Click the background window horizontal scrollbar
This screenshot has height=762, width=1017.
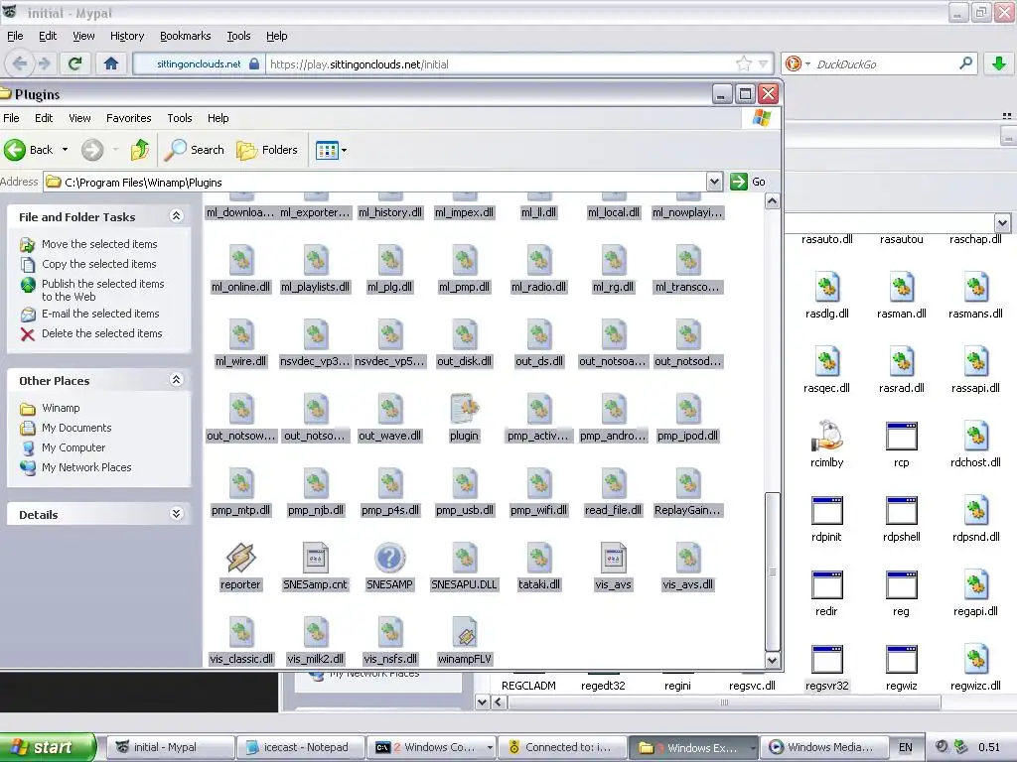[724, 701]
